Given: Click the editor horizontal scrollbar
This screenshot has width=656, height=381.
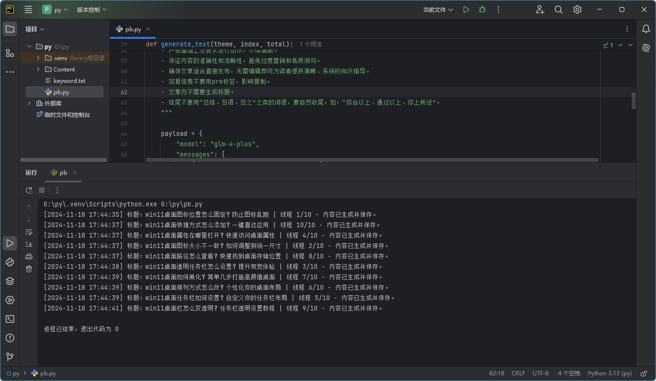Looking at the screenshot, I should [x=372, y=160].
